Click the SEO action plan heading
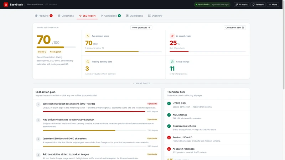 click(46, 92)
